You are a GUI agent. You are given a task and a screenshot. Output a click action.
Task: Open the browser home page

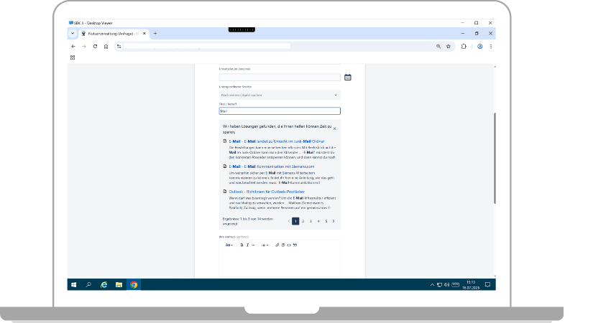point(106,47)
